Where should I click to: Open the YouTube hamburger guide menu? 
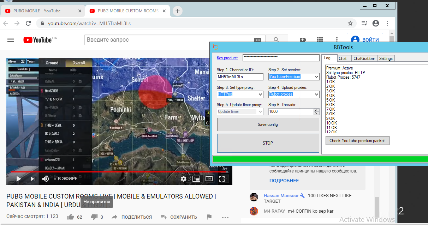[x=11, y=40]
